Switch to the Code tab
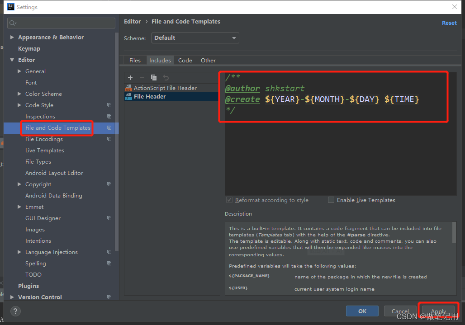The height and width of the screenshot is (325, 465). [x=185, y=60]
